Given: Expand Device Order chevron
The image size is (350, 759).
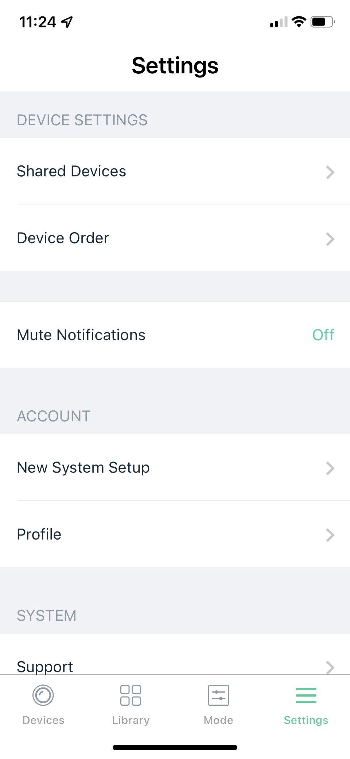Looking at the screenshot, I should [330, 239].
